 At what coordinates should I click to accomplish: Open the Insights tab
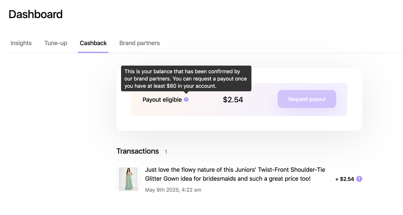21,43
